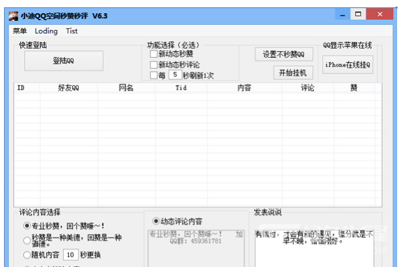Click the 网名 column header
399x267 pixels.
pos(127,88)
